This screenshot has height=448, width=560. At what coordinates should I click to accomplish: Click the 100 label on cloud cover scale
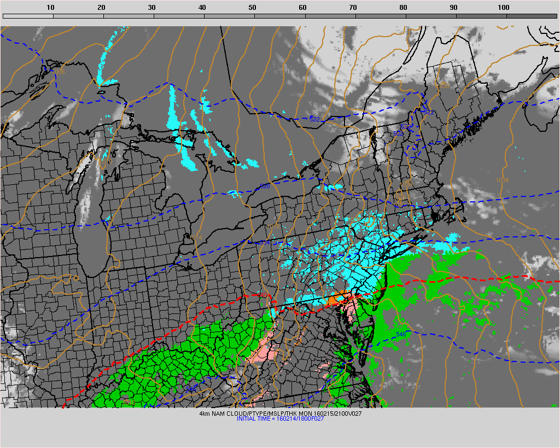click(x=504, y=7)
